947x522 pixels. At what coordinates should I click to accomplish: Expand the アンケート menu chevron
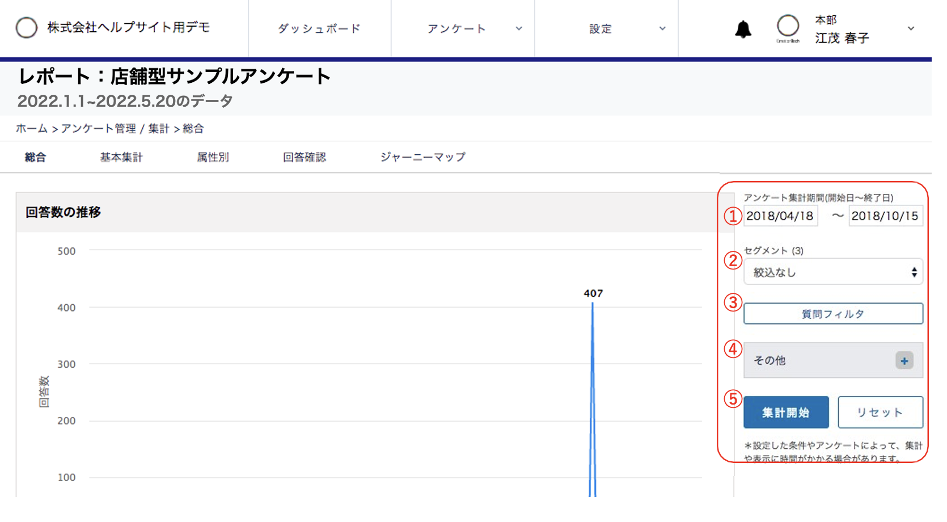pos(519,28)
